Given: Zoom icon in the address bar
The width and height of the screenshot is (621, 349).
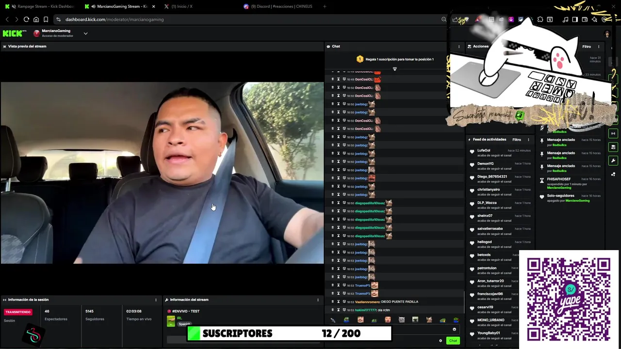Looking at the screenshot, I should pyautogui.click(x=443, y=19).
